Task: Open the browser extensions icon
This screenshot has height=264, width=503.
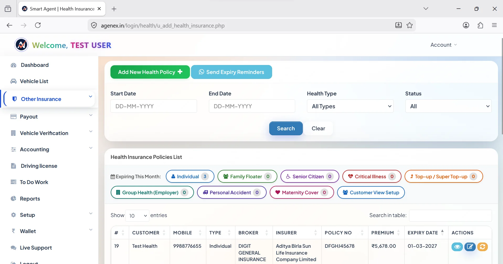Action: (x=480, y=25)
